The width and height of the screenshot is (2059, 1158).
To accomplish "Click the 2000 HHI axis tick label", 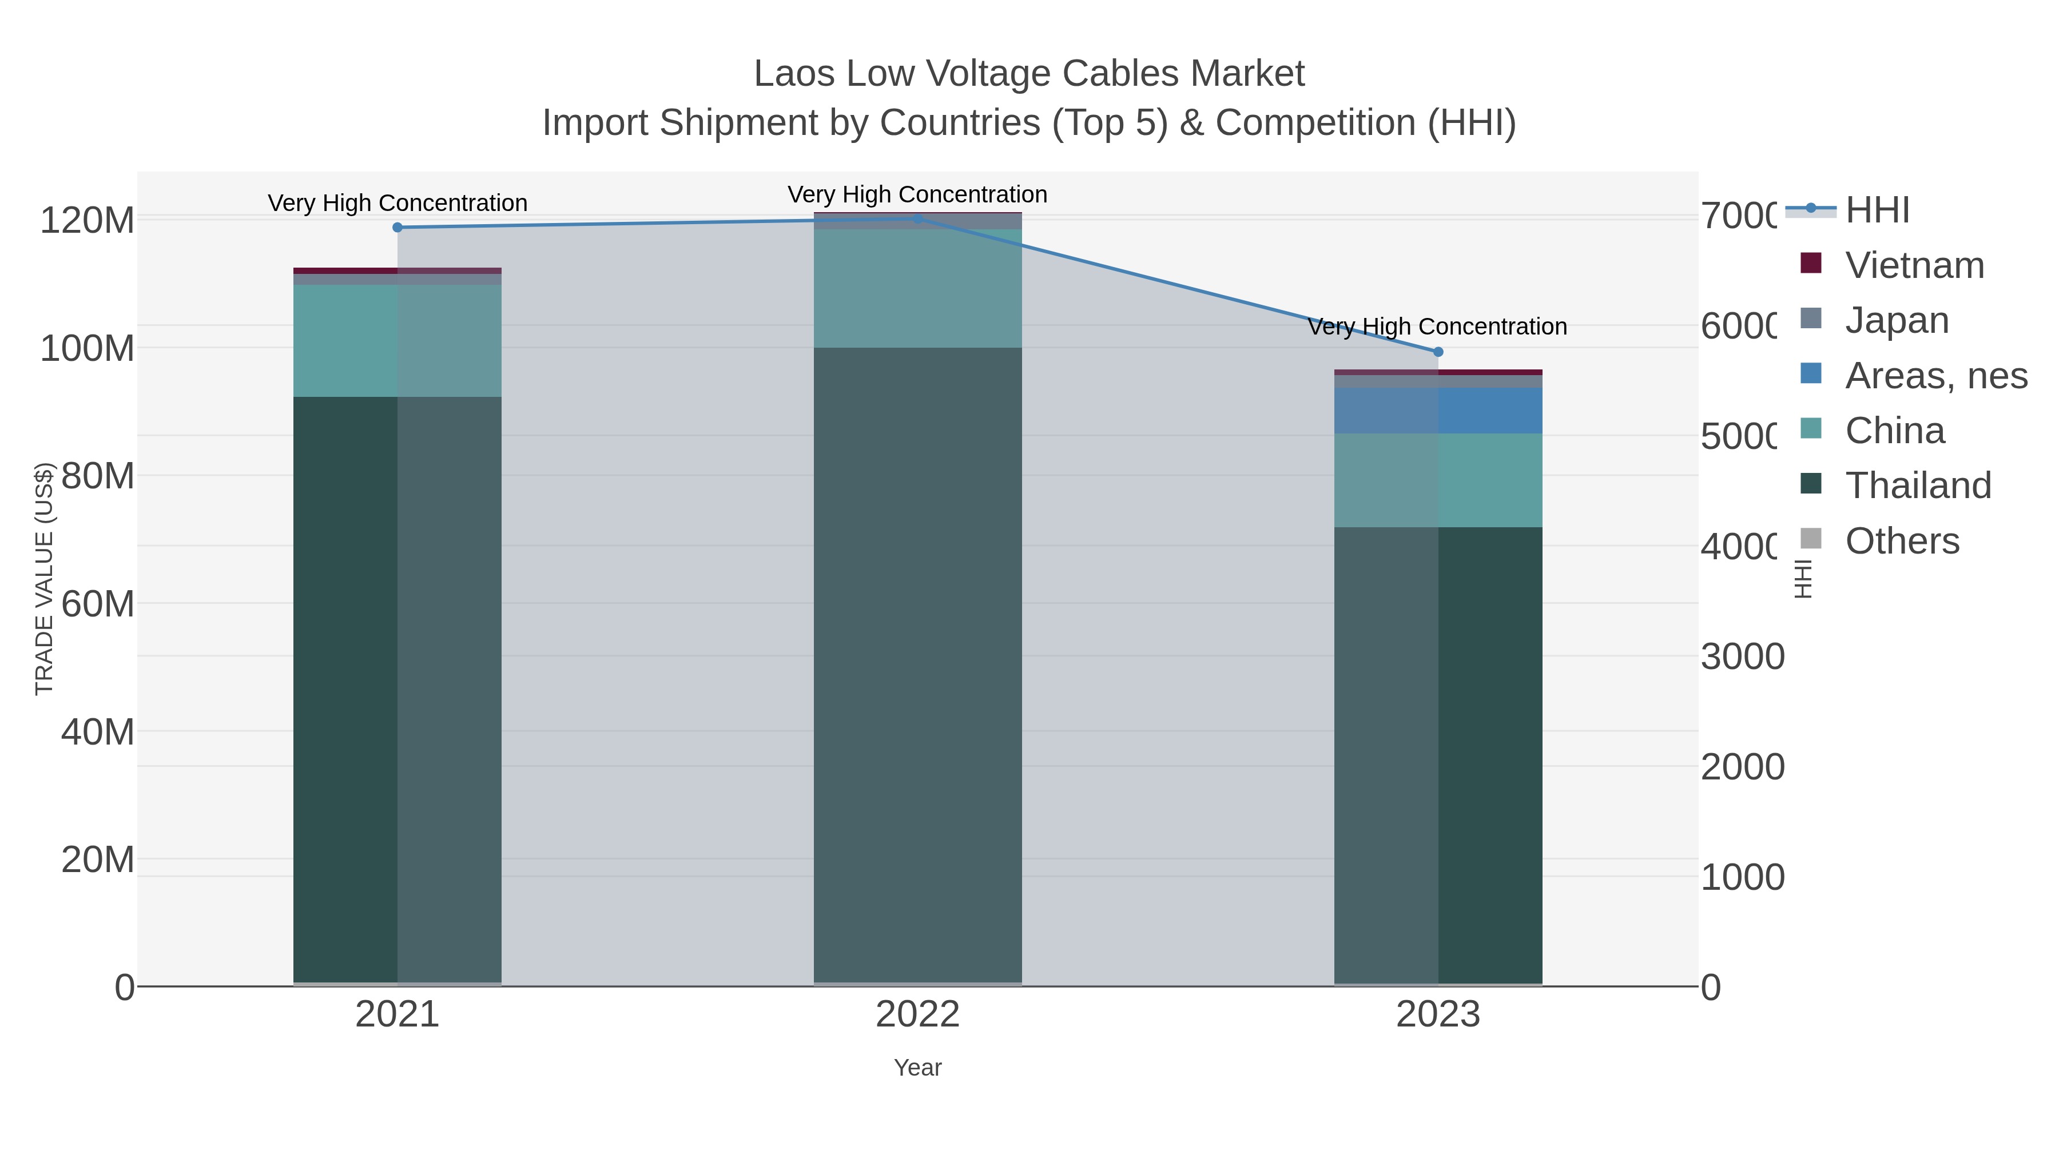I will [x=1743, y=767].
